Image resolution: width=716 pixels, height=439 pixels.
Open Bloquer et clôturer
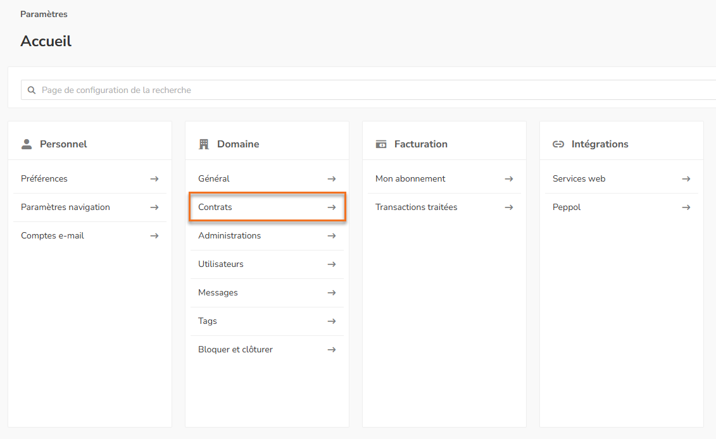pyautogui.click(x=236, y=350)
